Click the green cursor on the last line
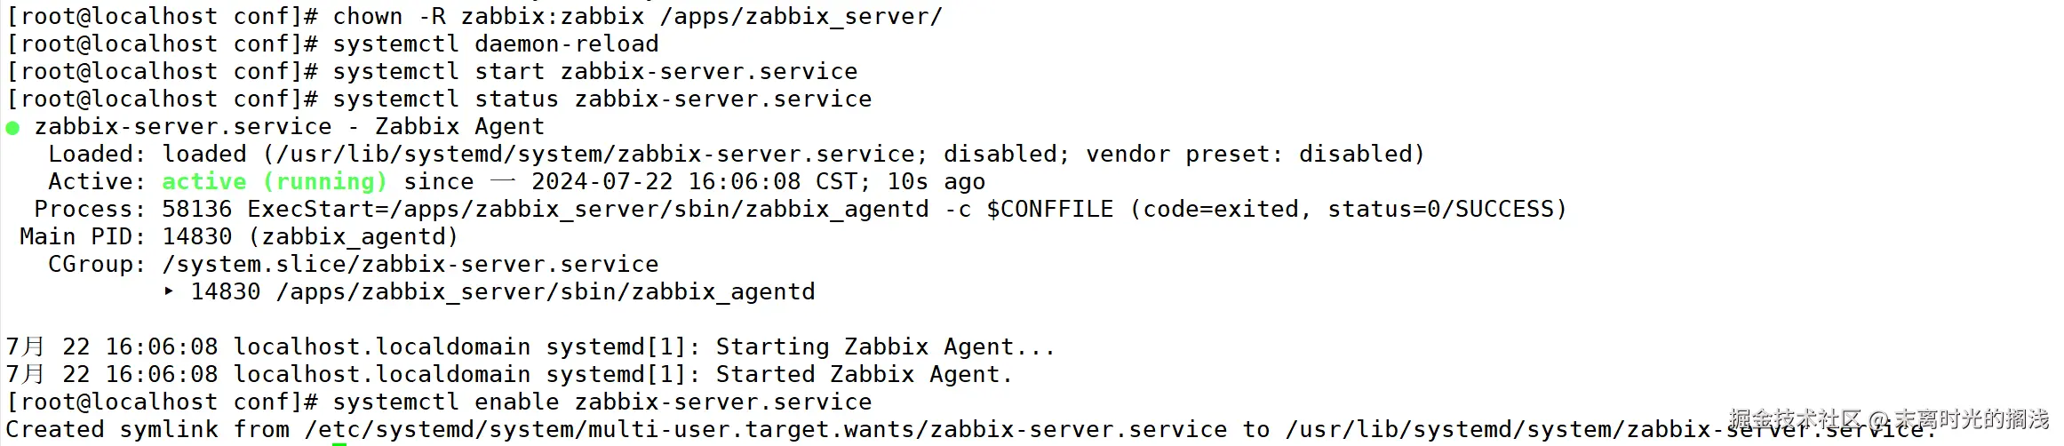The width and height of the screenshot is (2064, 446). [339, 443]
